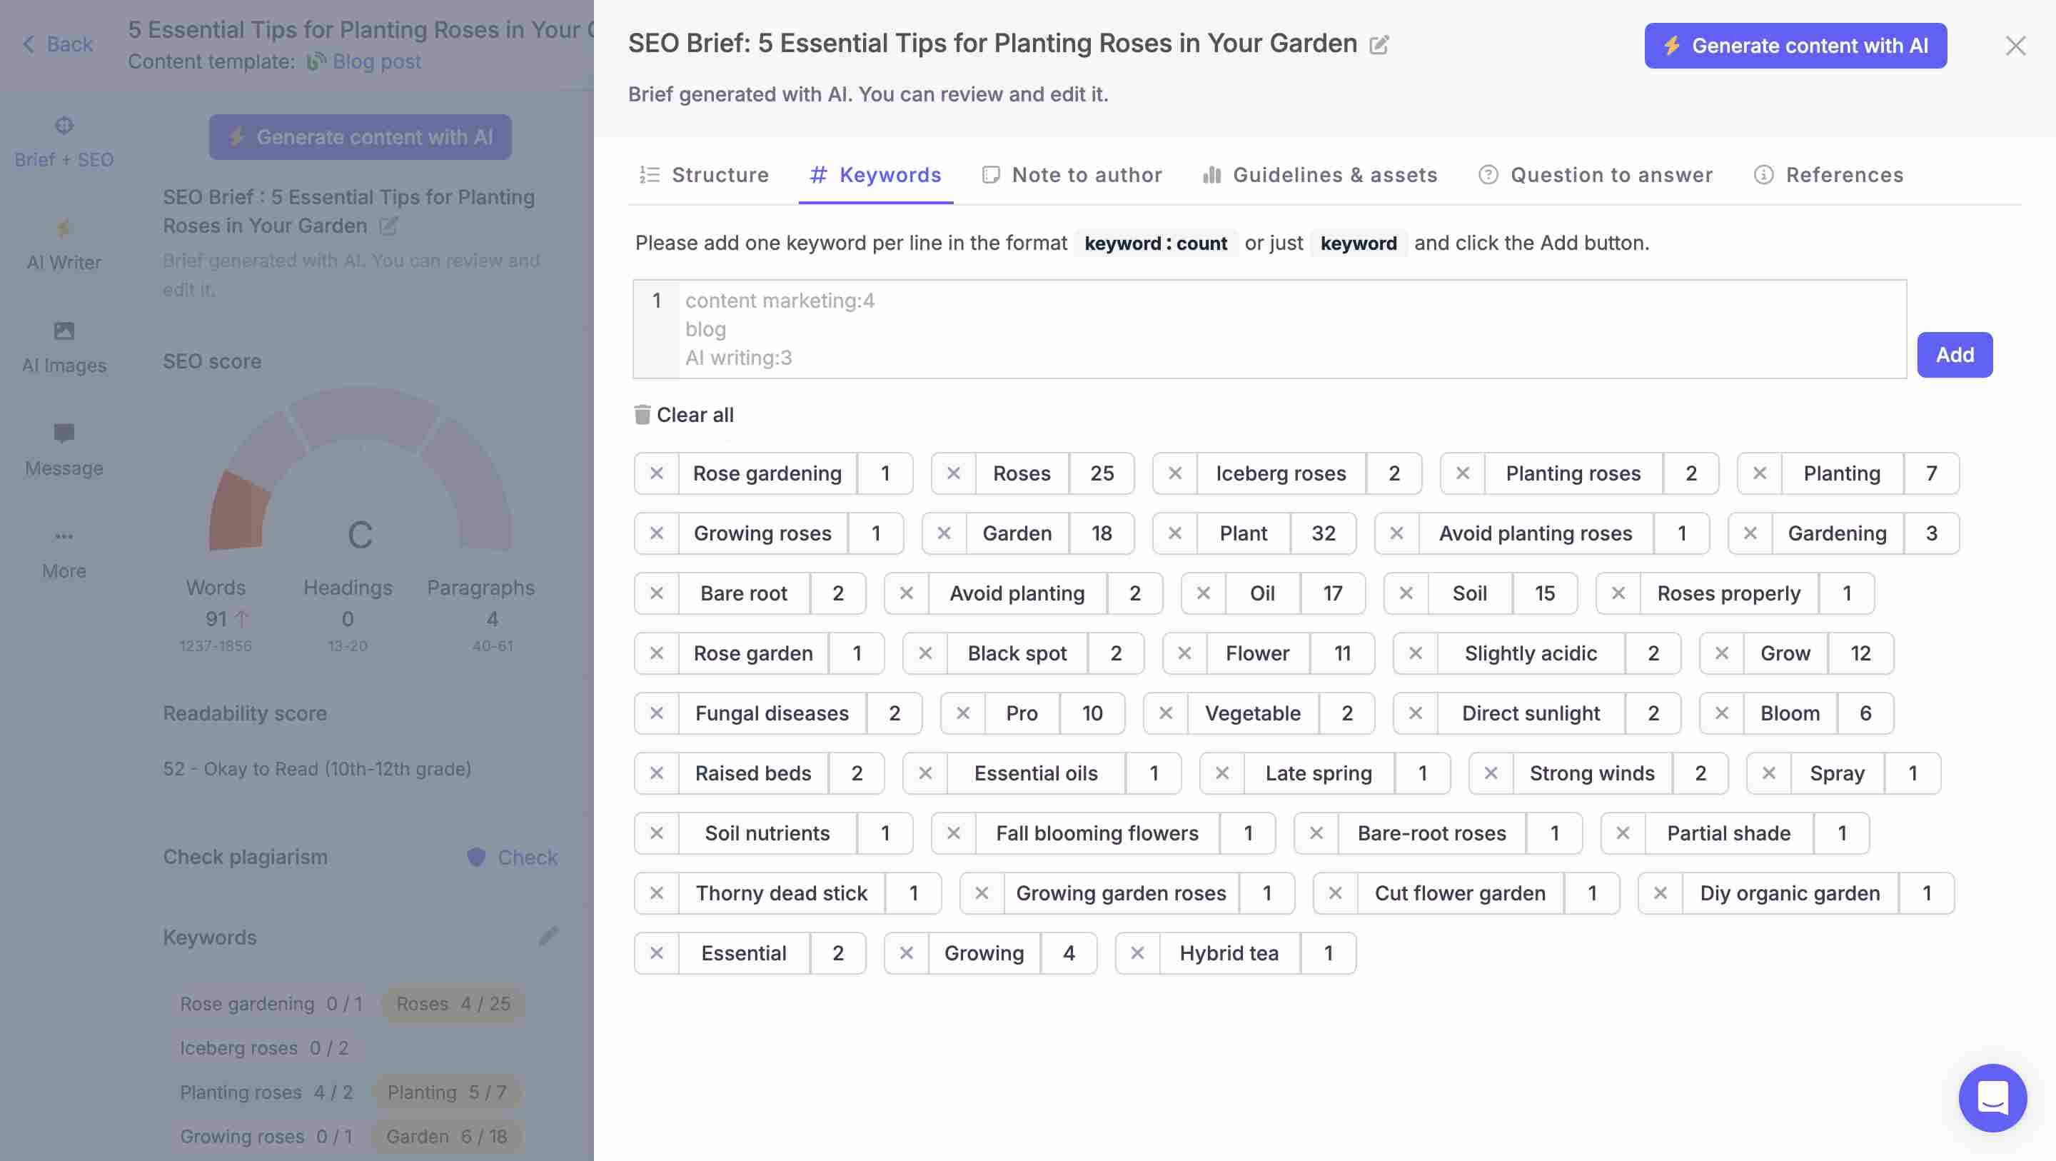Remove the Plant keyword

1174,533
